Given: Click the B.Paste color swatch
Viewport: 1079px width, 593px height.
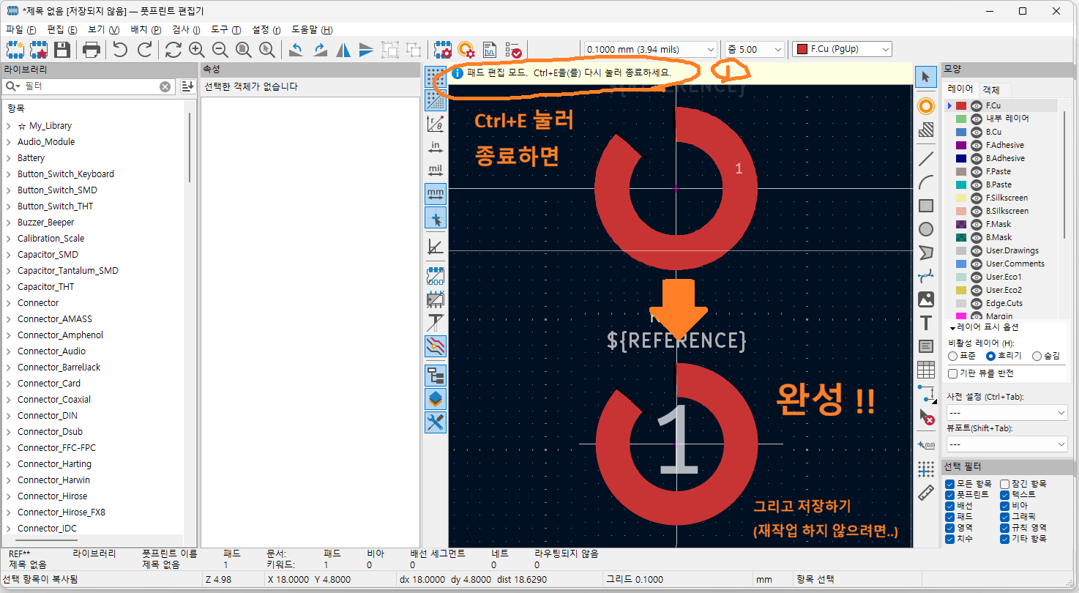Looking at the screenshot, I should tap(961, 184).
